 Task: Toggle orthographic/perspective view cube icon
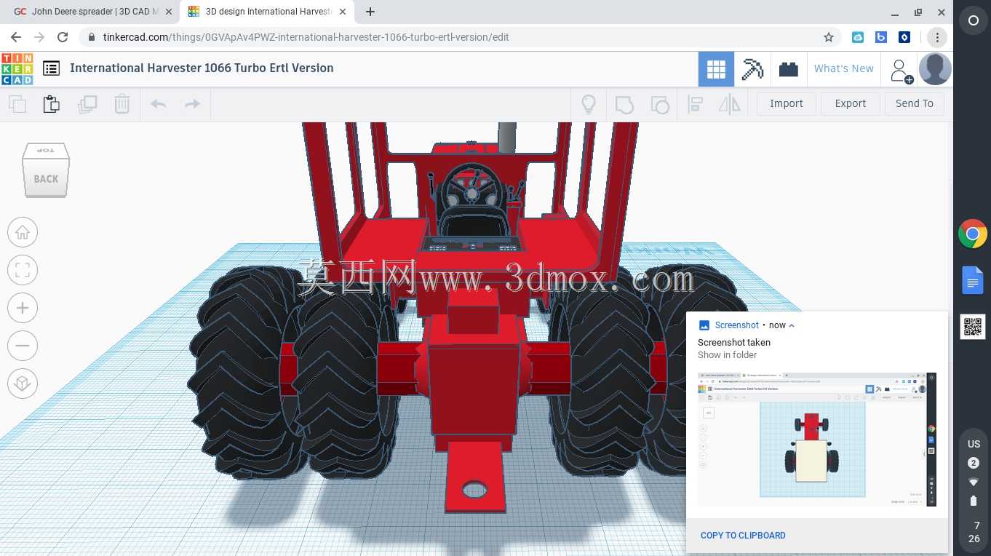(23, 383)
